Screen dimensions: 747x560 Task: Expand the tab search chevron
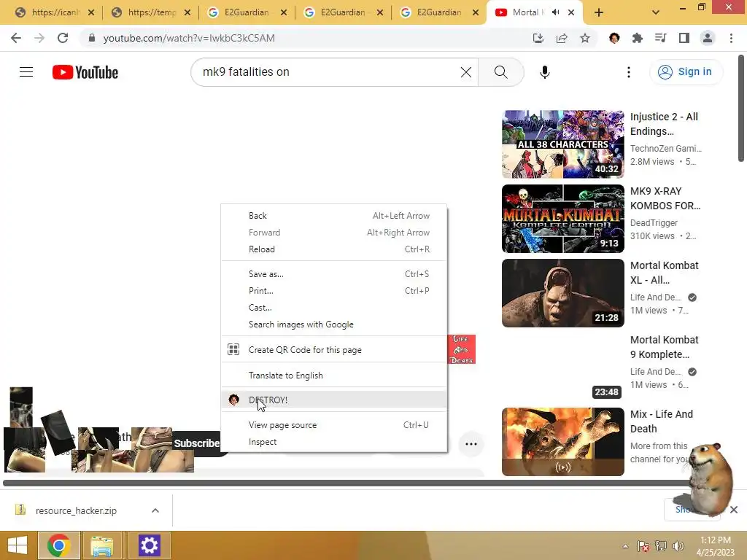click(x=656, y=13)
